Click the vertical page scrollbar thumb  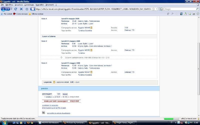199,69
